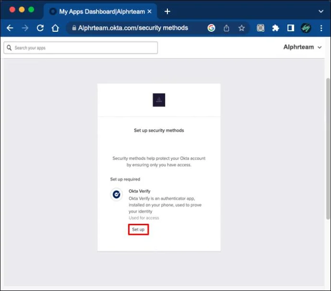Open the Chrome three-dot menu
Image resolution: width=331 pixels, height=291 pixels.
[x=321, y=28]
